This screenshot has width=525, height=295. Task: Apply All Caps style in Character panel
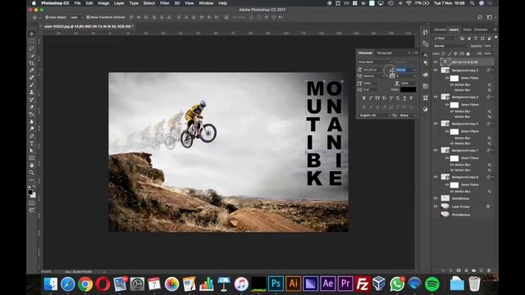point(377,98)
